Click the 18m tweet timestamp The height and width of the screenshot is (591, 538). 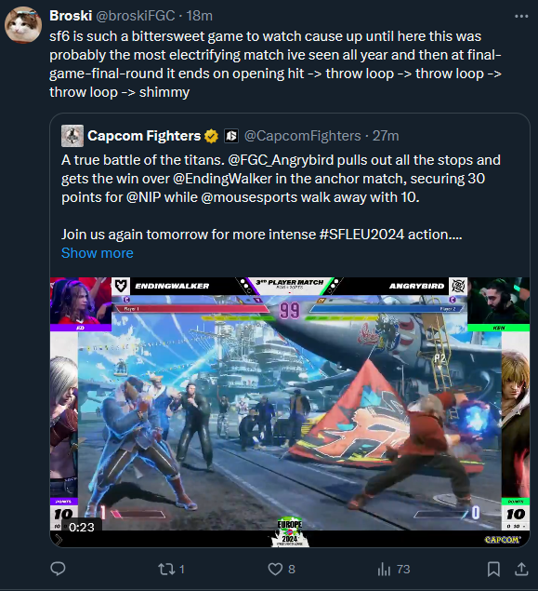click(200, 16)
